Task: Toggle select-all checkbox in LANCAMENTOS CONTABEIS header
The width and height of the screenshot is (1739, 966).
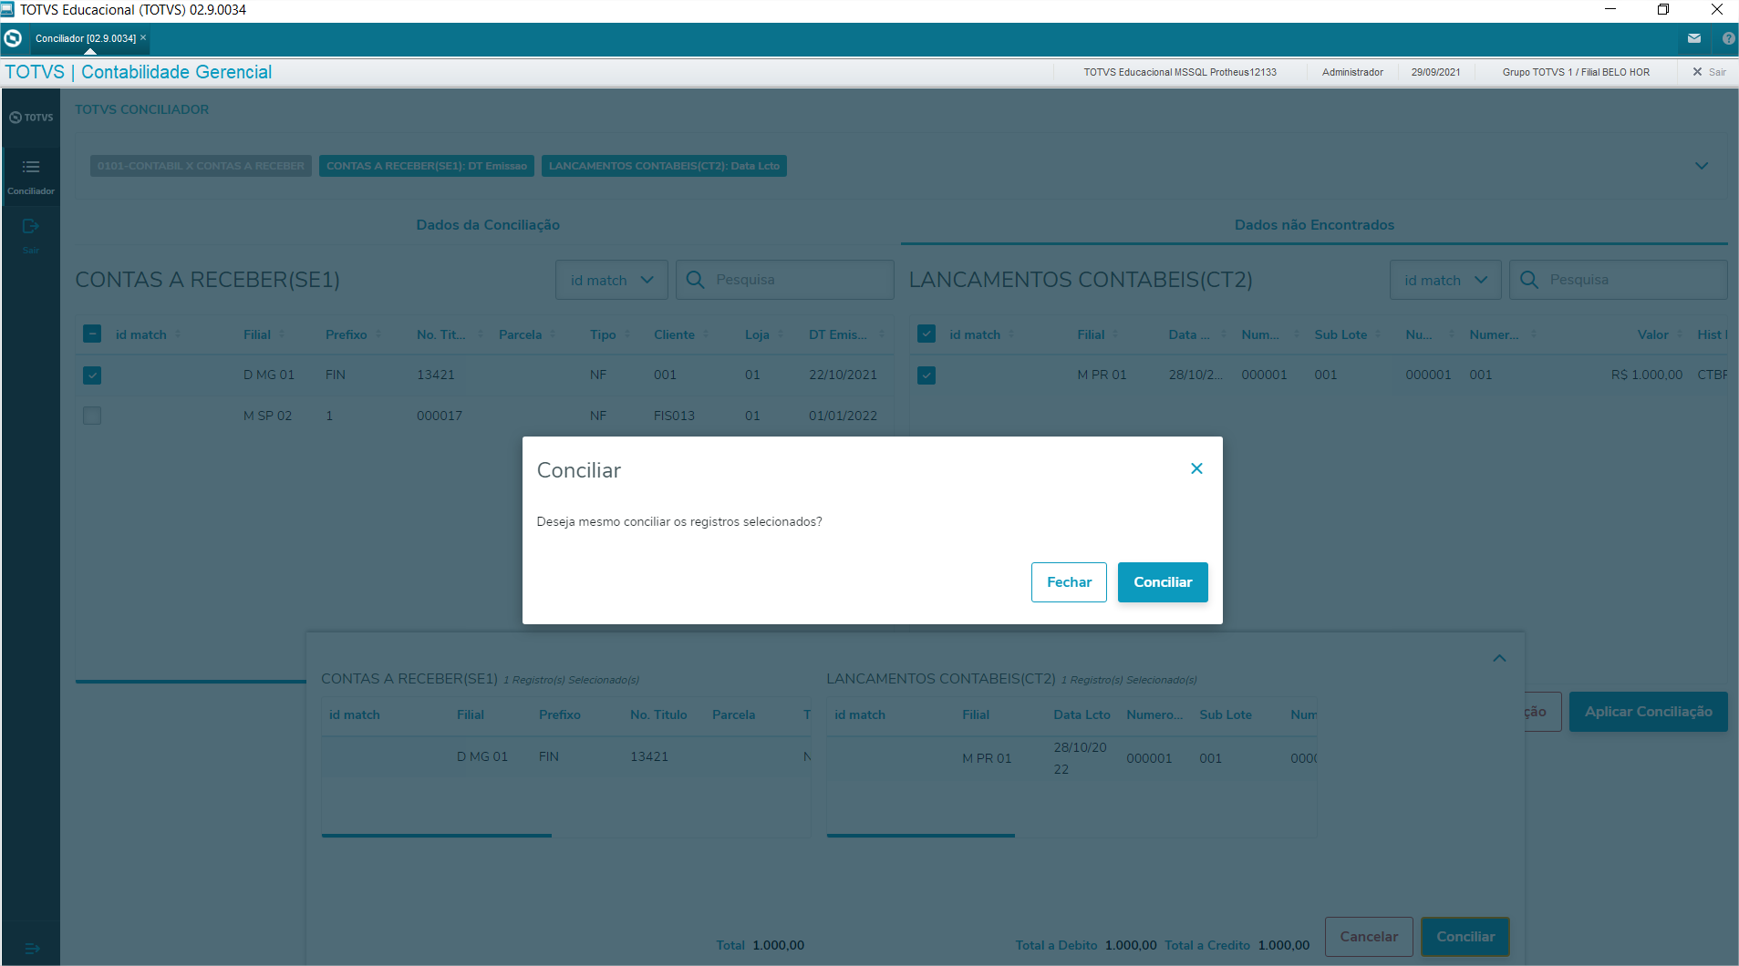Action: [x=926, y=334]
